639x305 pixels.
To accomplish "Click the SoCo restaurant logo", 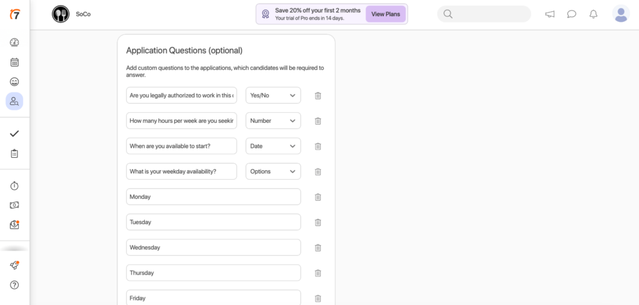I will click(61, 14).
